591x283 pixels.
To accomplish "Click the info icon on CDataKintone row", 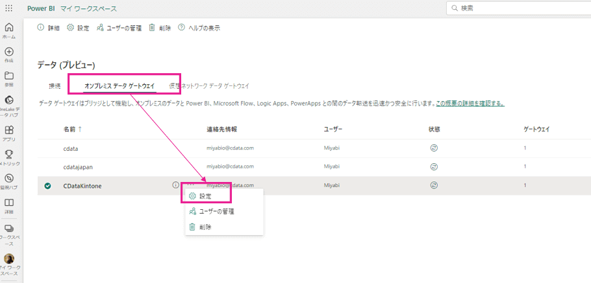I will 175,185.
